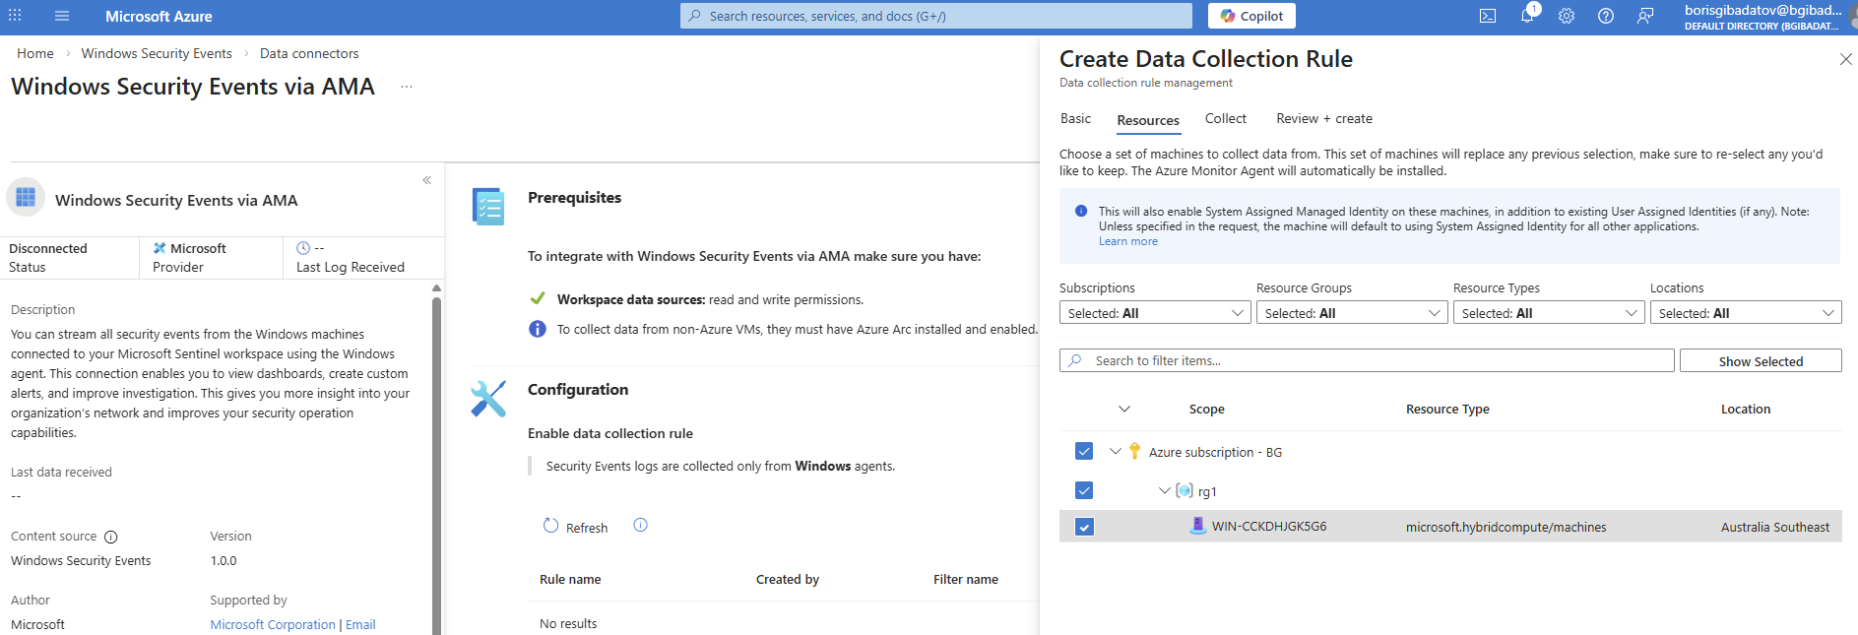Open the portal settings gear
Viewport: 1858px width, 635px height.
point(1567,16)
